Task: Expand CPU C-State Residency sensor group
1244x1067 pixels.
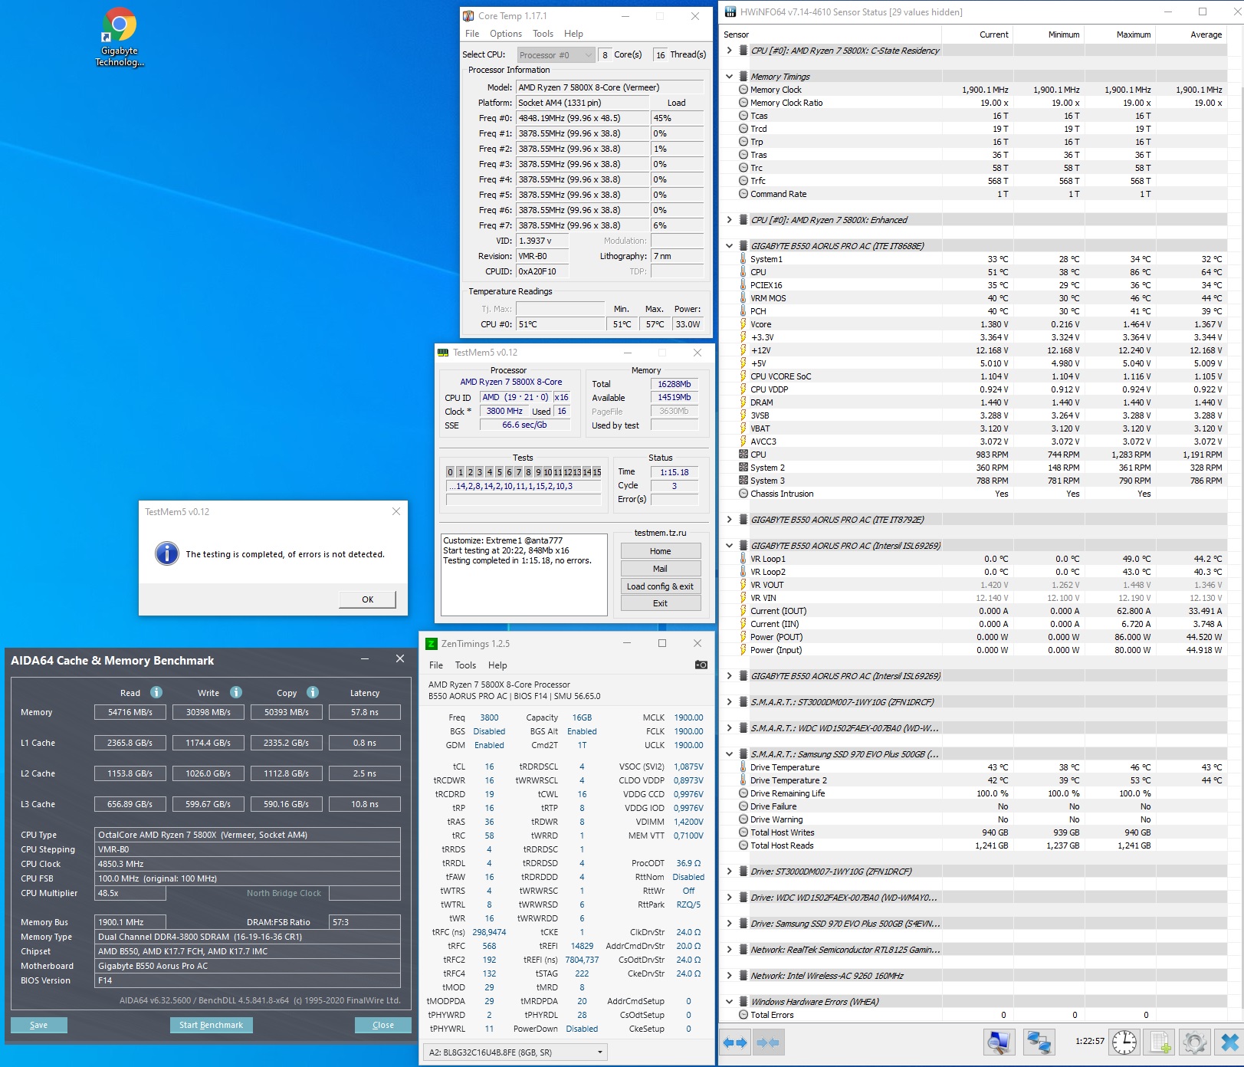Action: pyautogui.click(x=729, y=51)
